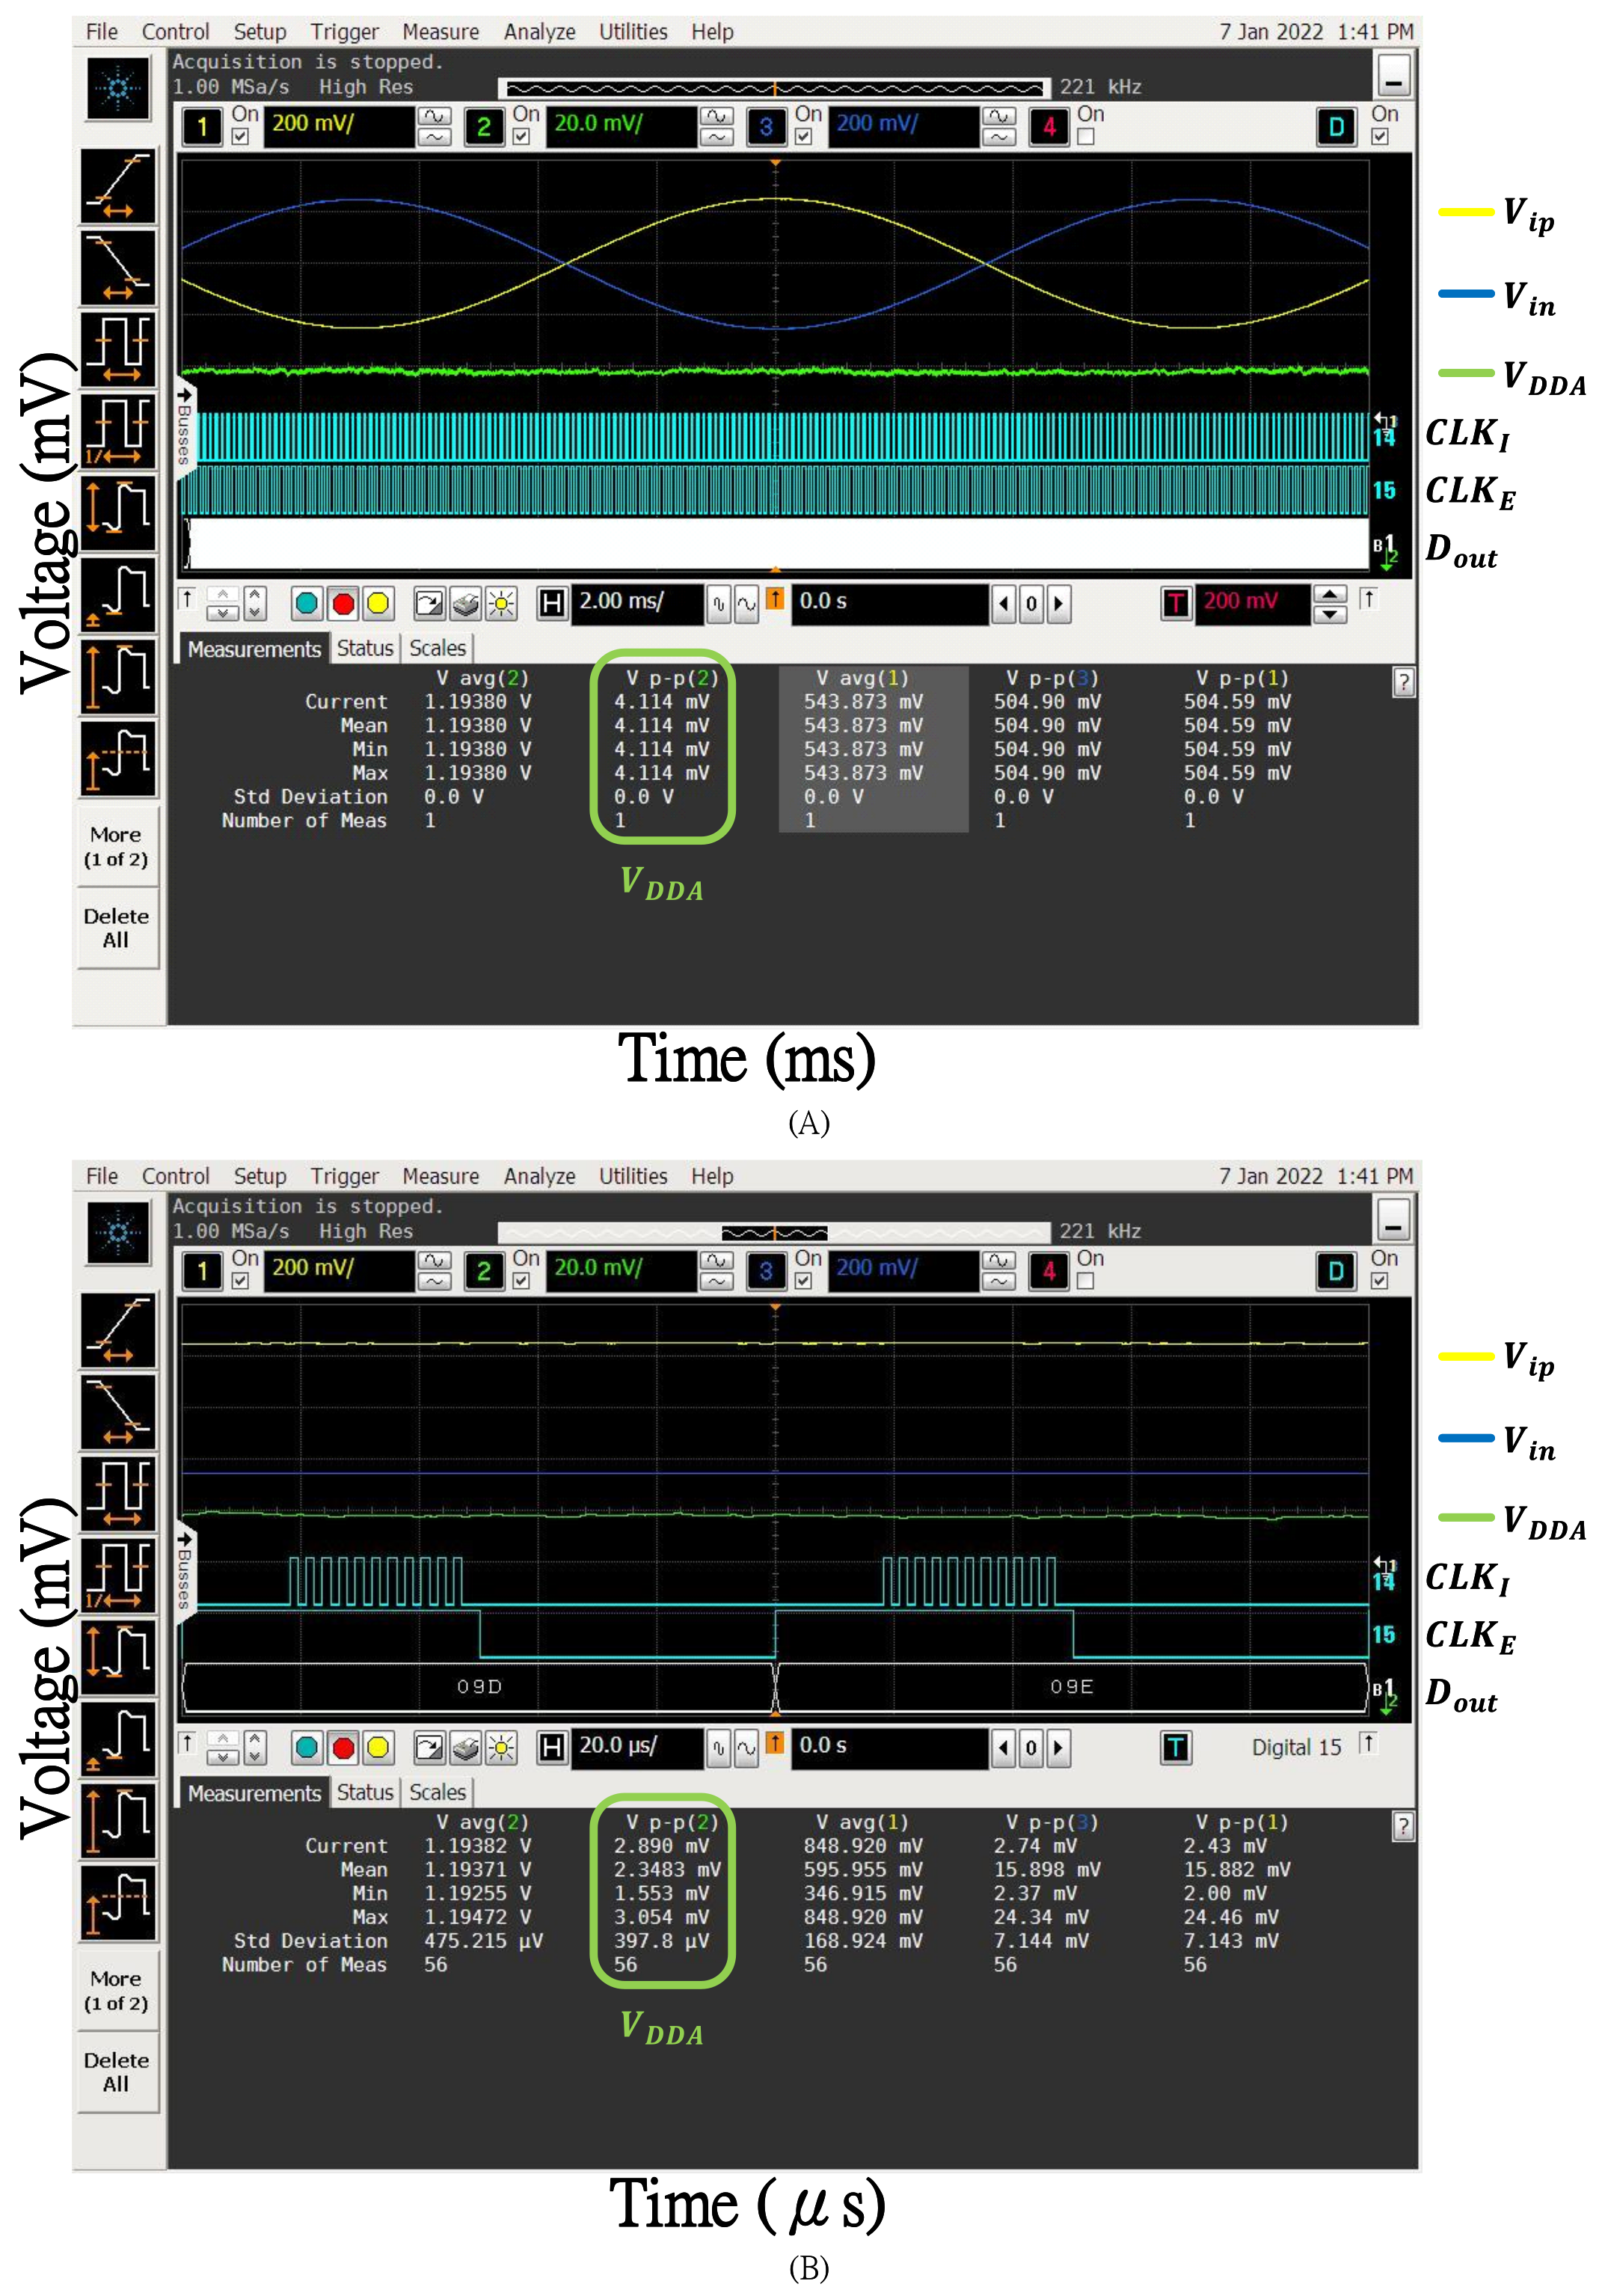Toggle channel 4 On checkbox in top scope
This screenshot has width=1599, height=2296.
(1086, 137)
